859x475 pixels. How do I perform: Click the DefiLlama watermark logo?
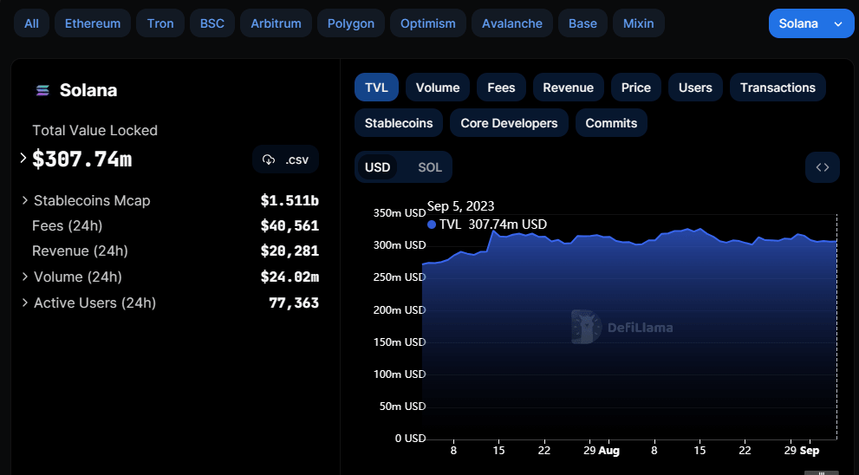(x=586, y=327)
